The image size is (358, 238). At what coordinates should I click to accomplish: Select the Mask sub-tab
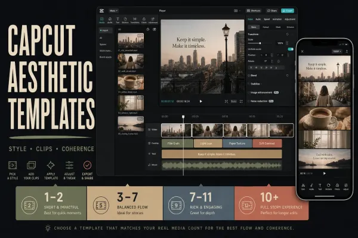278,27
